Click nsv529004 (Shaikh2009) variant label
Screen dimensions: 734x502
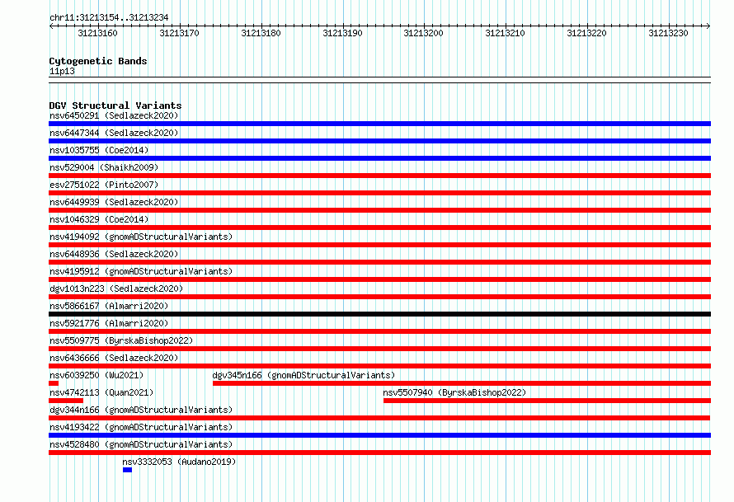click(104, 167)
